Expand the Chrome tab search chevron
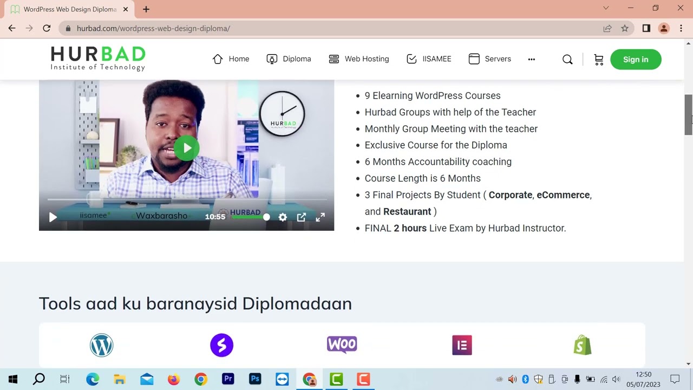Viewport: 693px width, 390px height. (606, 8)
